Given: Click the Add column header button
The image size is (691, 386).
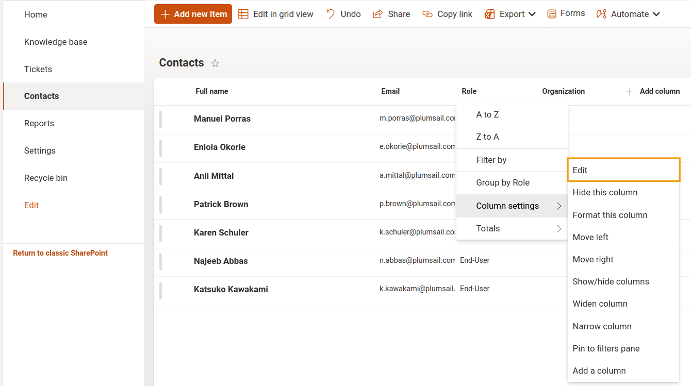Looking at the screenshot, I should pyautogui.click(x=653, y=91).
